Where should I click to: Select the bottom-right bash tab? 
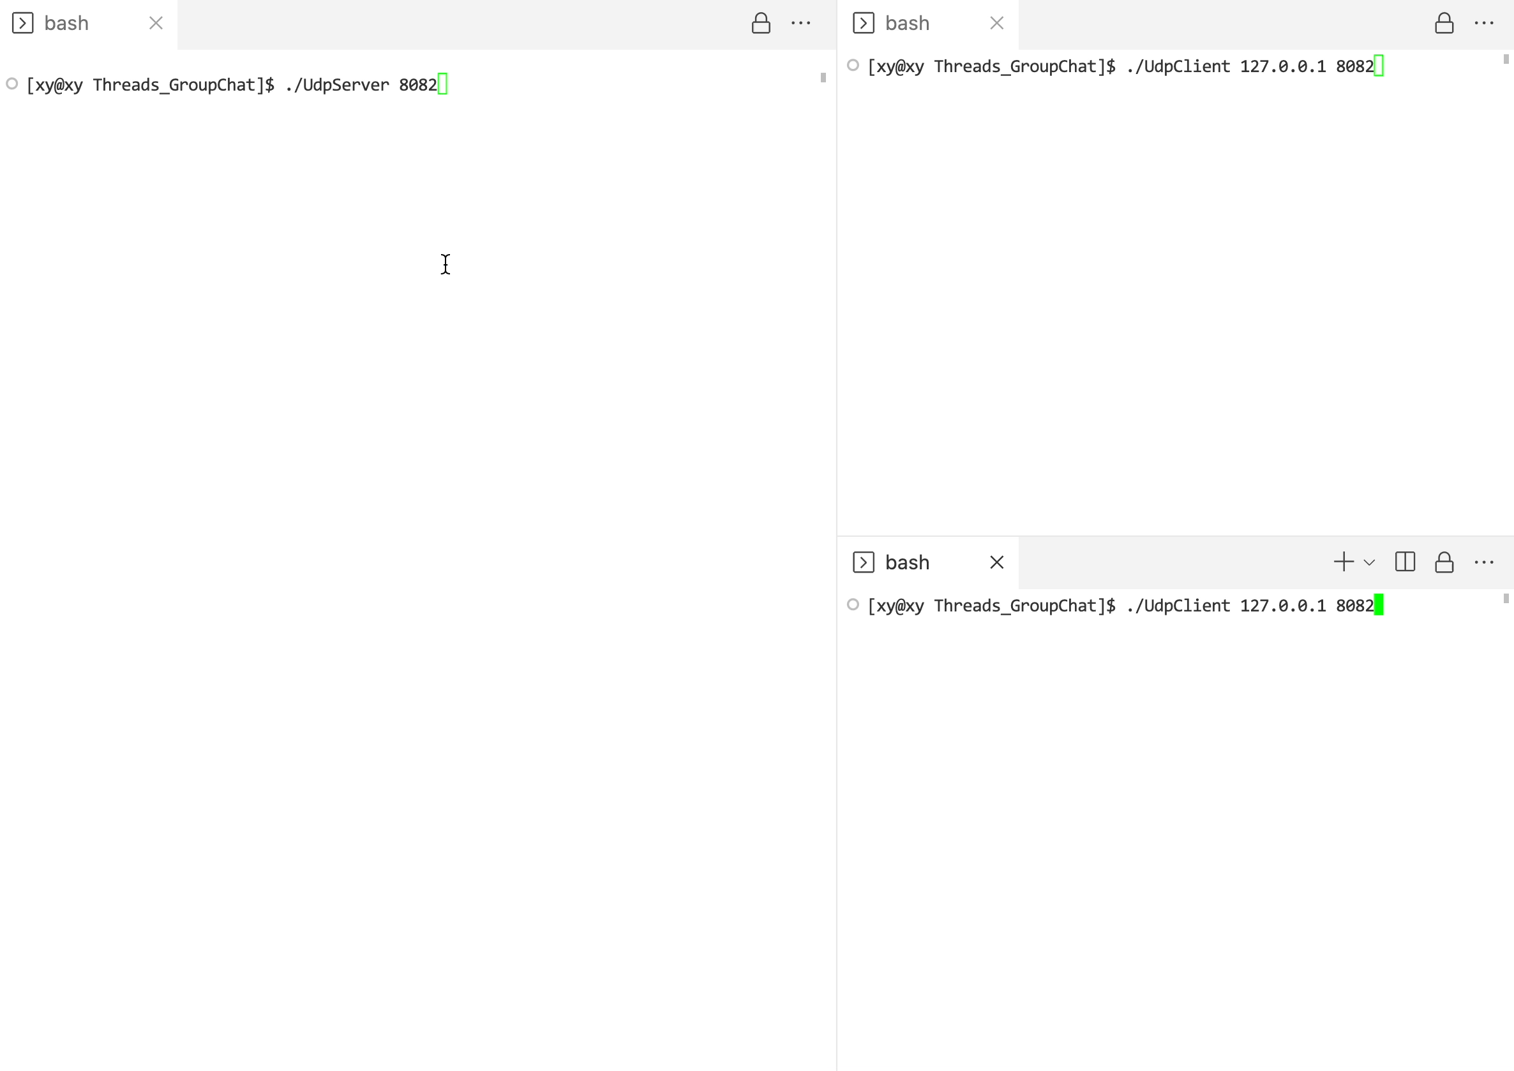(x=908, y=562)
